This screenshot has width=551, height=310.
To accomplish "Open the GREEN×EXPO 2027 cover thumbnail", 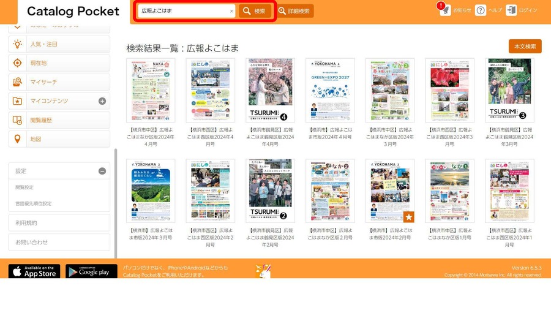I will [330, 90].
